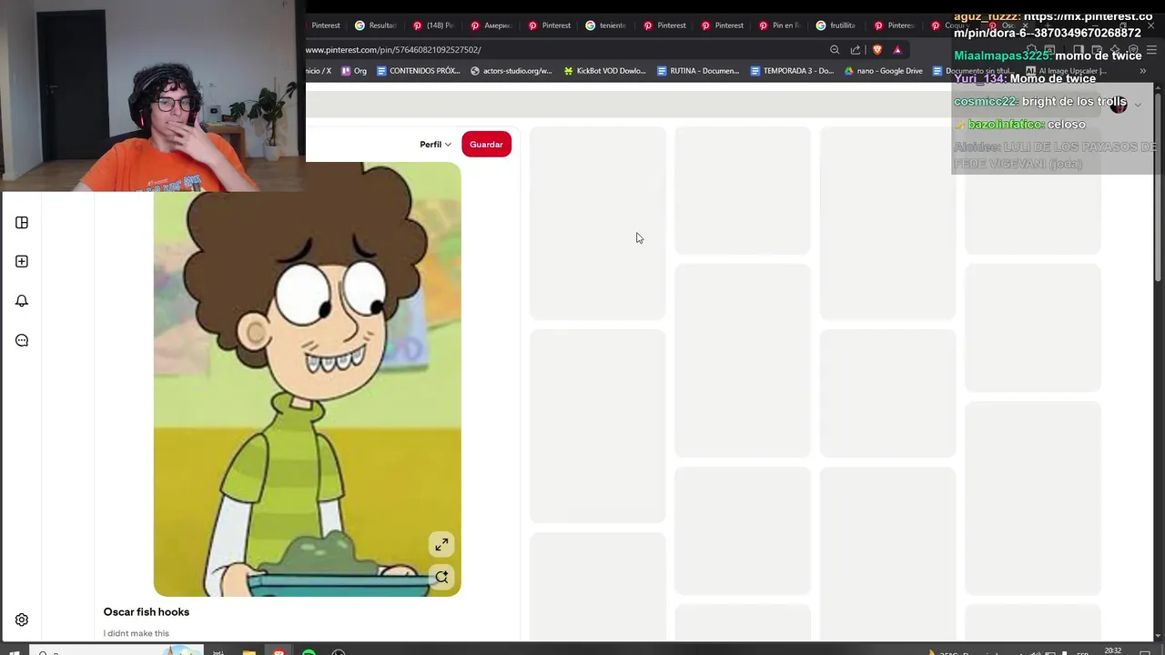Open the 'TEMPORADA 3 - Do...' bookmark

(x=792, y=71)
